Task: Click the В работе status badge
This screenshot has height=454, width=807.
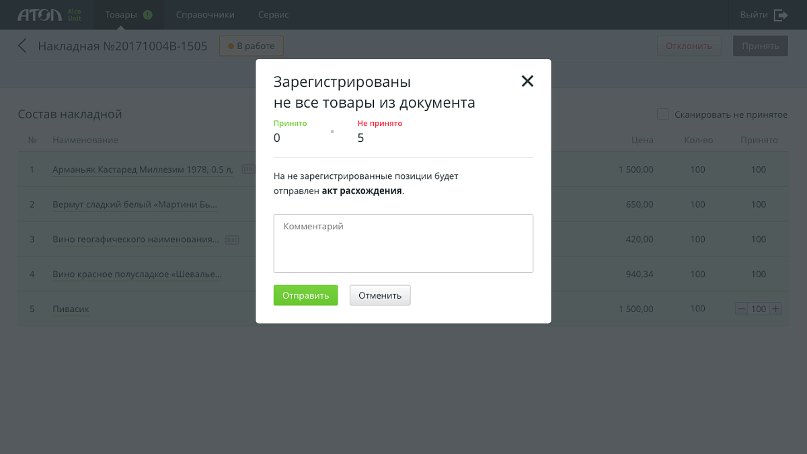Action: coord(252,46)
